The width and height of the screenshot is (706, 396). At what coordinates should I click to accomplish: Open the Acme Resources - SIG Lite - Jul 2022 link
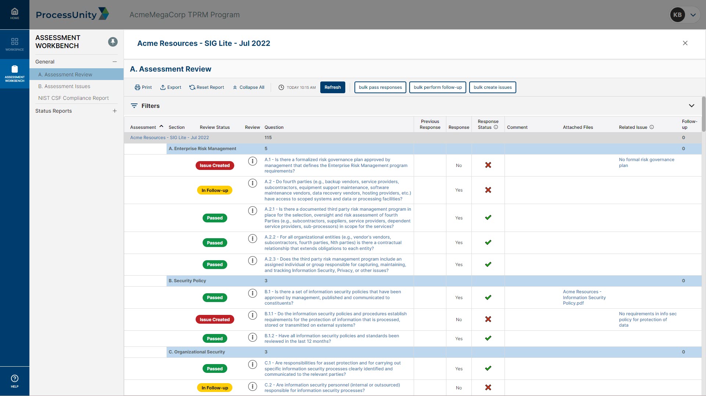170,138
